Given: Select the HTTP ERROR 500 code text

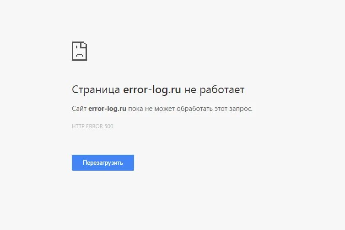Looking at the screenshot, I should 92,126.
